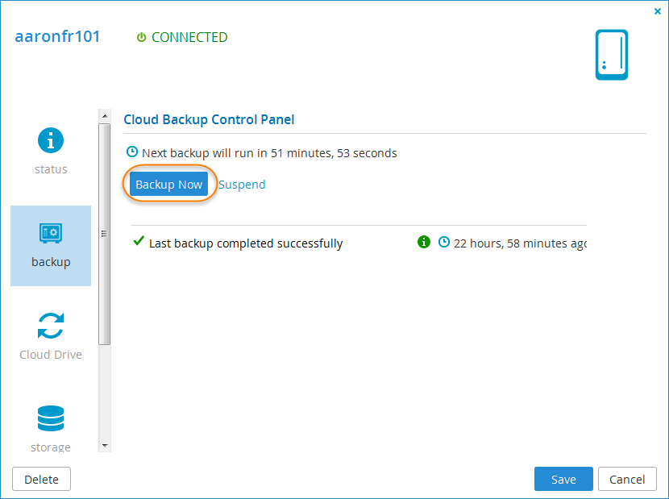Open the status section info icon

tap(51, 140)
